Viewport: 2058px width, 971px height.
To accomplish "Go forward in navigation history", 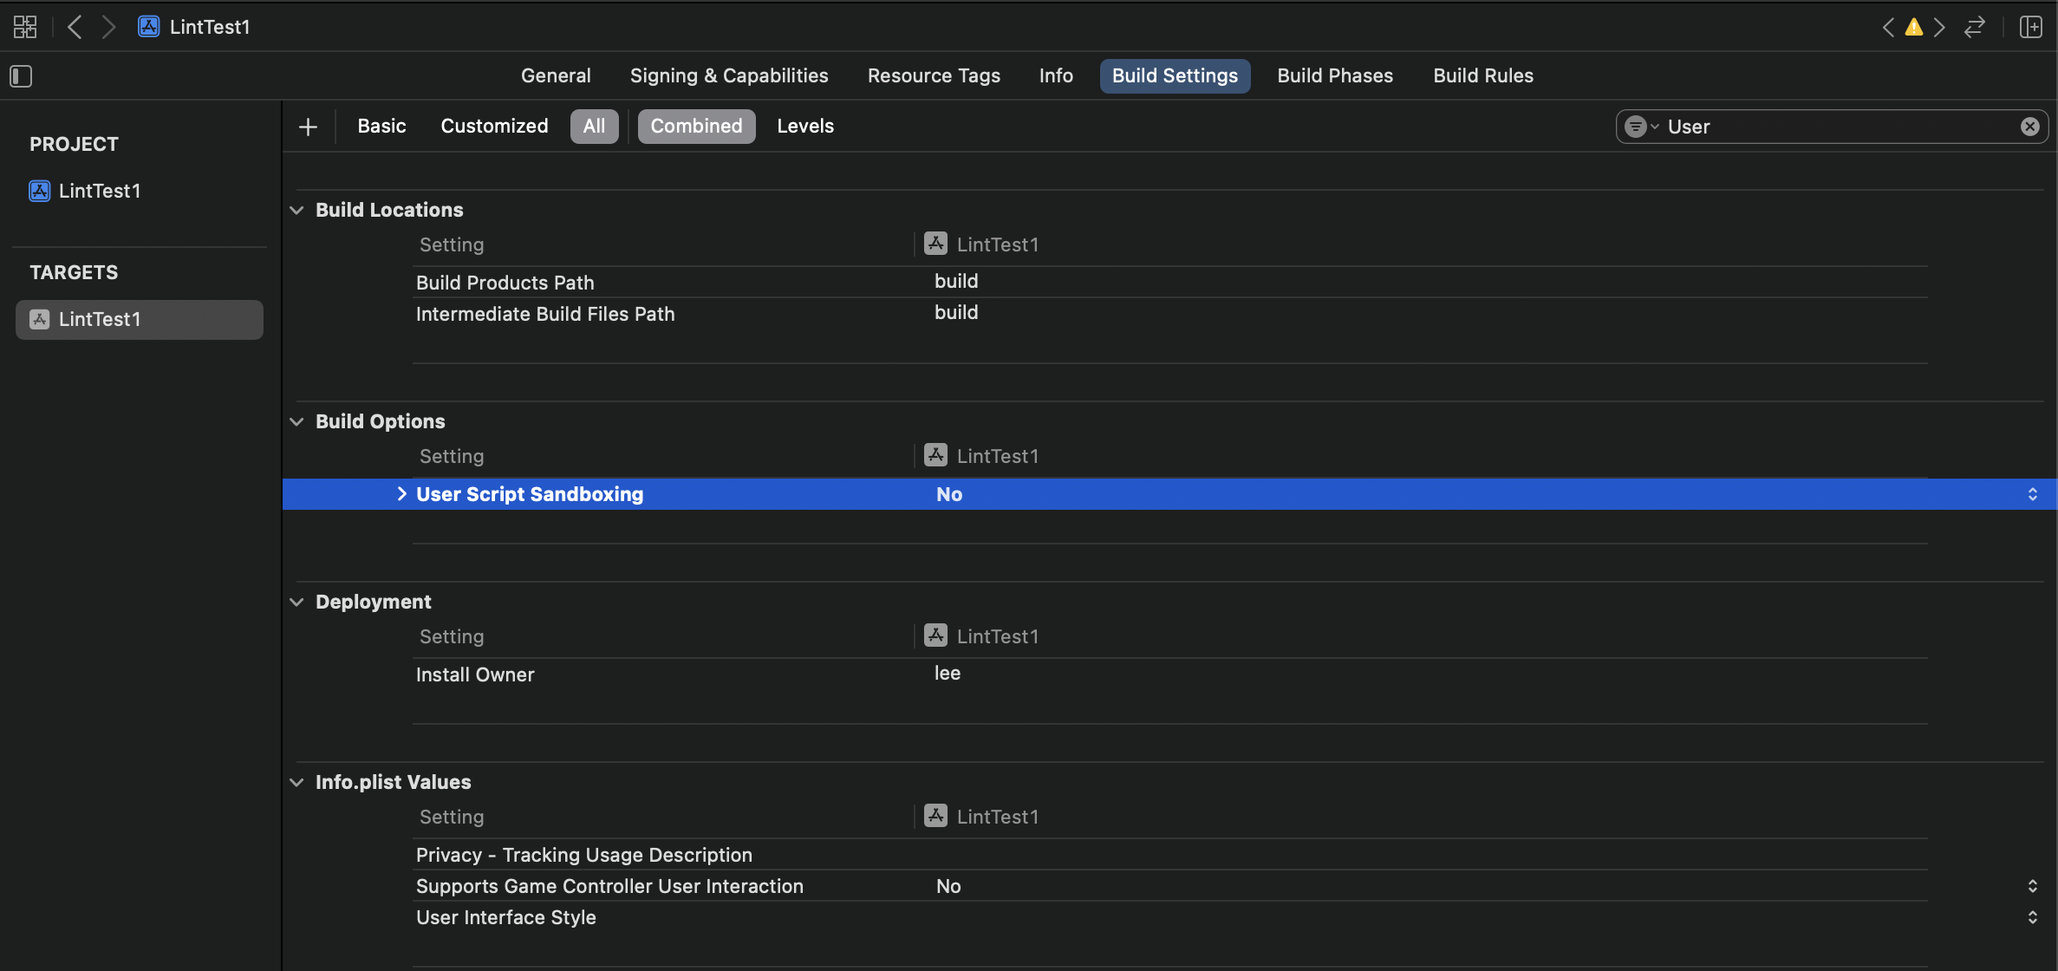I will [108, 27].
